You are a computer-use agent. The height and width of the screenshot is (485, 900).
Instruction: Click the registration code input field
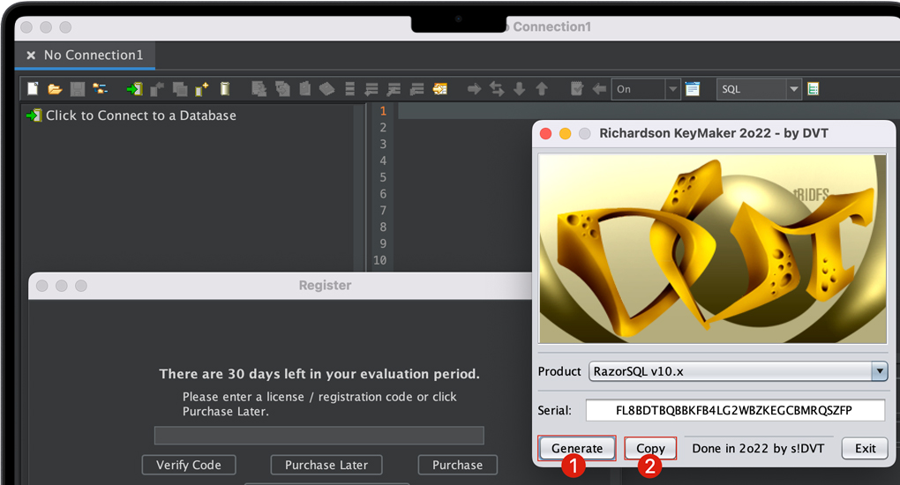319,435
